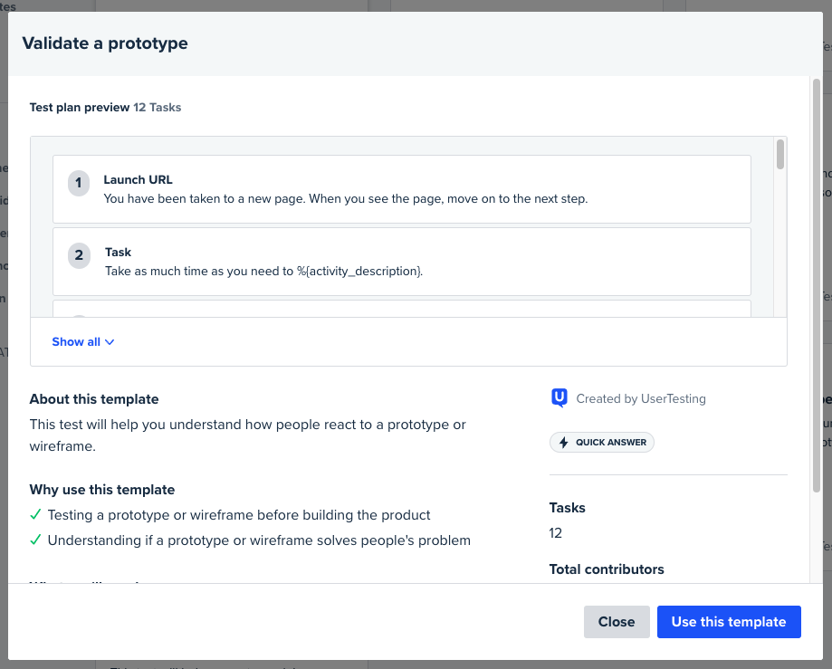This screenshot has width=832, height=669.
Task: Click the UserTesting logo icon
Action: [559, 398]
